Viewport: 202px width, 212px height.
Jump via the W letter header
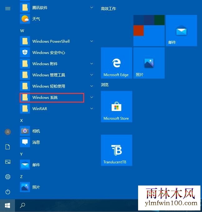(22, 31)
